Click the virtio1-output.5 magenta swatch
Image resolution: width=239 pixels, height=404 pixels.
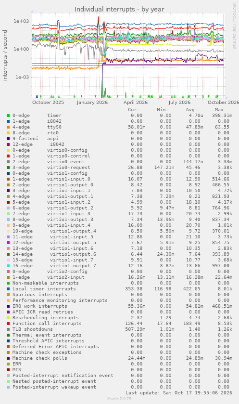8,243
